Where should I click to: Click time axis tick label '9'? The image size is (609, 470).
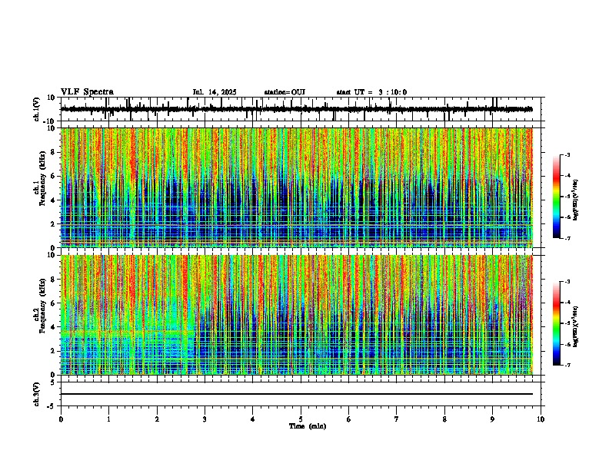point(492,419)
